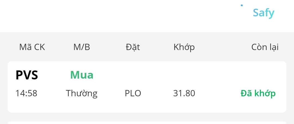294x124 pixels.
Task: Tap the Đặt column header
Action: click(133, 47)
